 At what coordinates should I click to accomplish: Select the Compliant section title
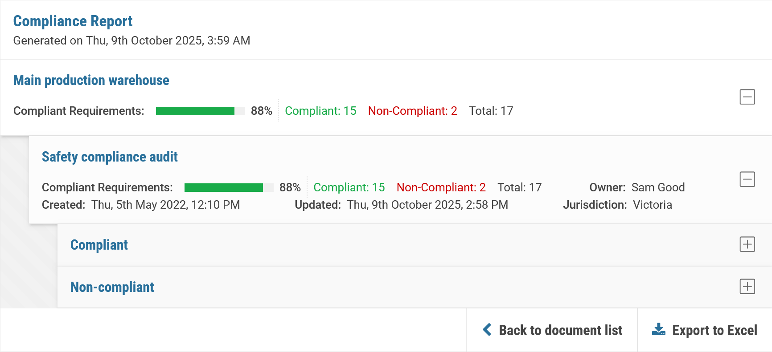pyautogui.click(x=99, y=245)
